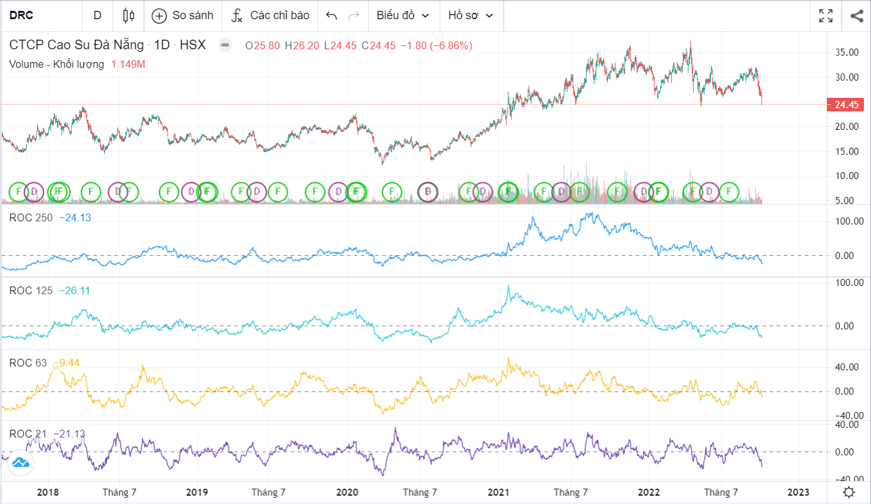The image size is (871, 504).
Task: Select the ROC 125 indicator legend
Action: (x=31, y=290)
